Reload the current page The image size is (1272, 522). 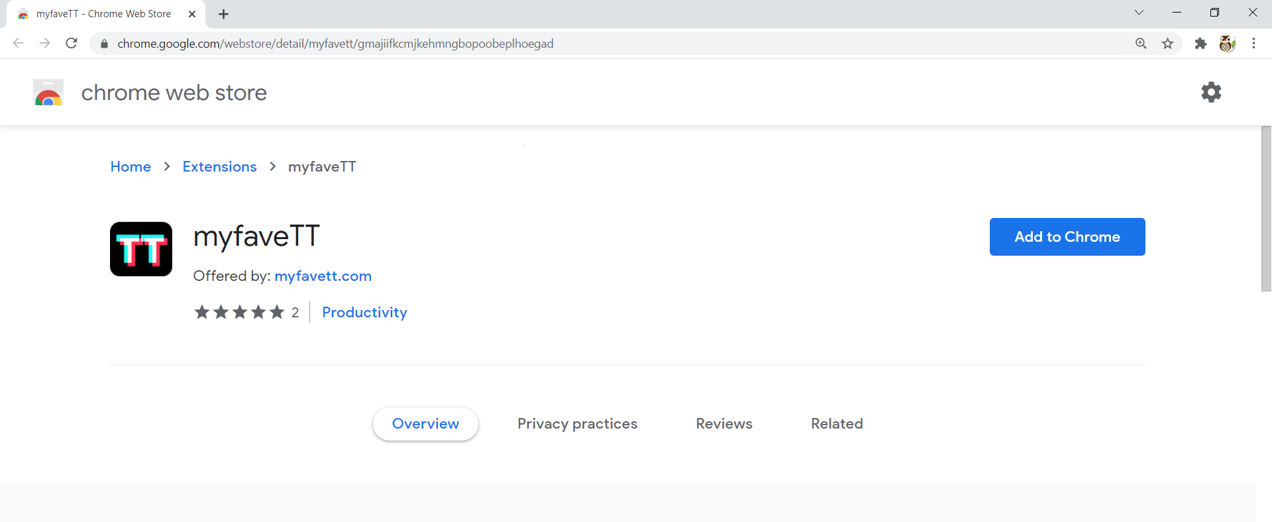(72, 44)
